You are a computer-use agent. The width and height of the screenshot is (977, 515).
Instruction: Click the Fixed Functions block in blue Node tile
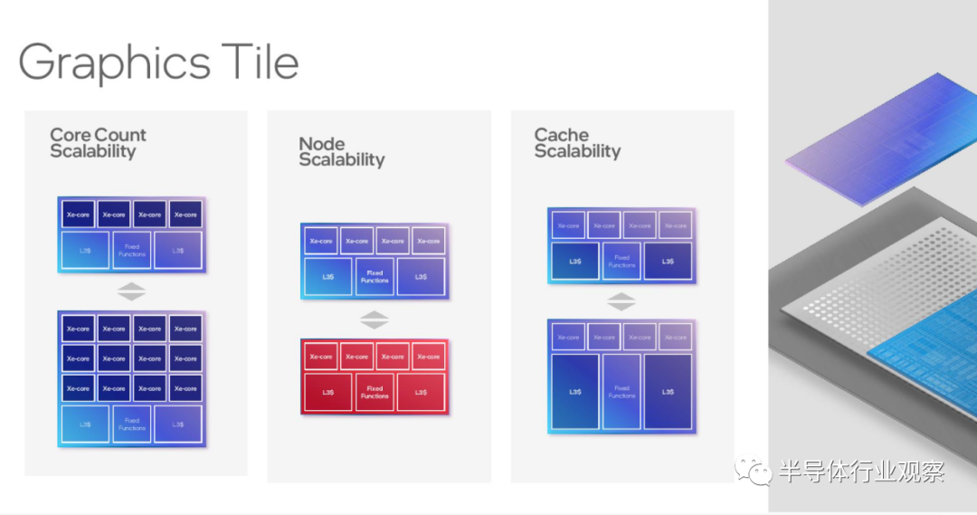pos(375,277)
